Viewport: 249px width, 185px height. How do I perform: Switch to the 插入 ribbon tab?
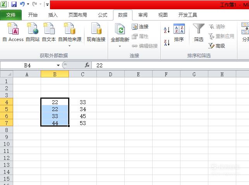pos(53,15)
